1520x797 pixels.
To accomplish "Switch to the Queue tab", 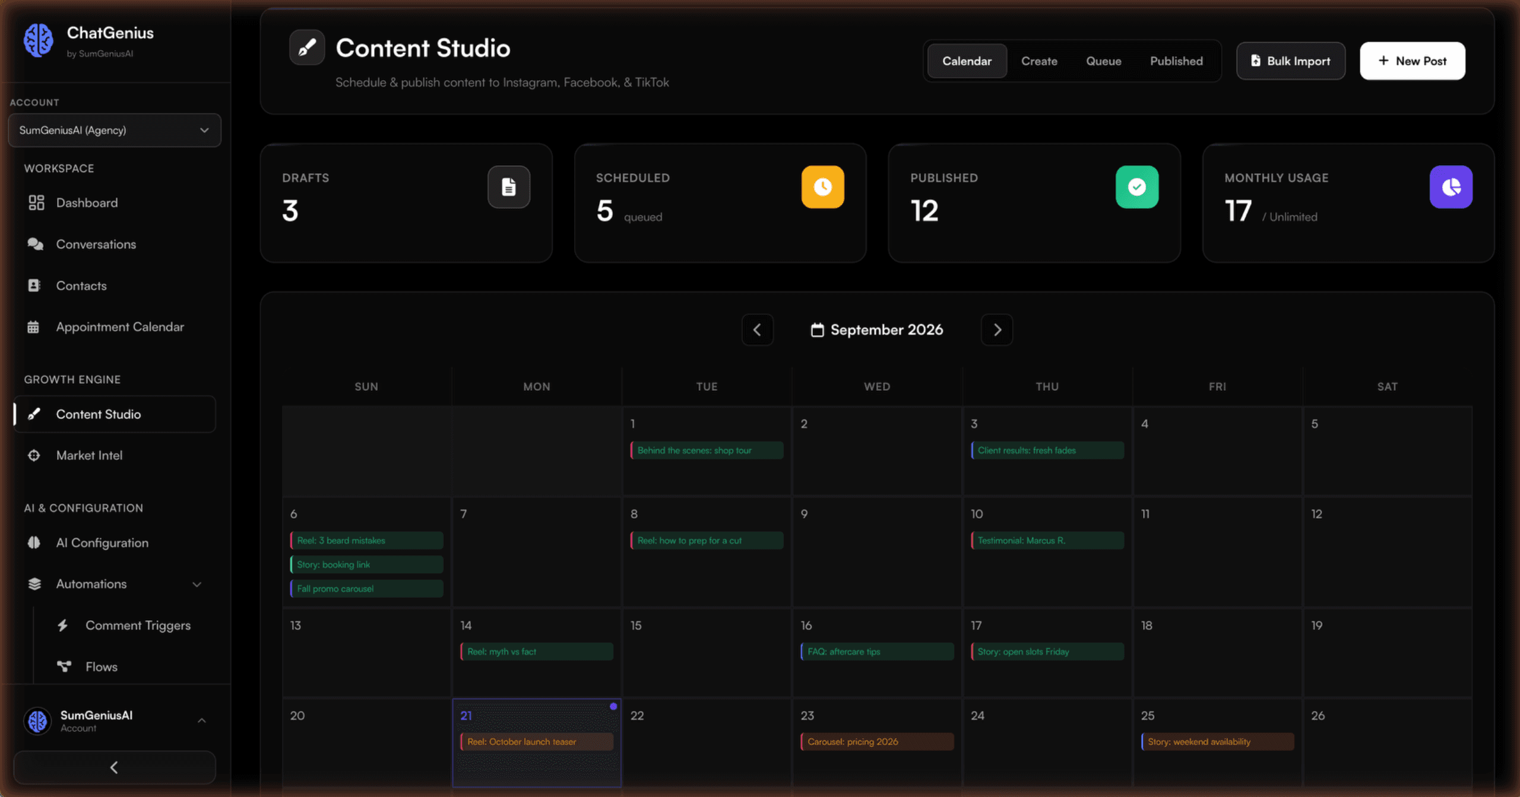I will 1104,61.
